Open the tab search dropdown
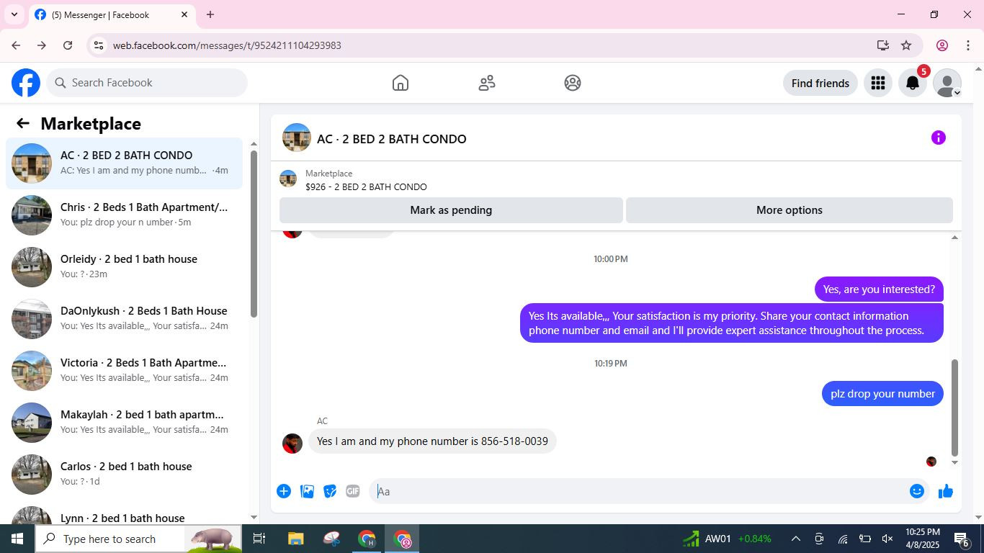Viewport: 984px width, 553px height. click(x=14, y=14)
